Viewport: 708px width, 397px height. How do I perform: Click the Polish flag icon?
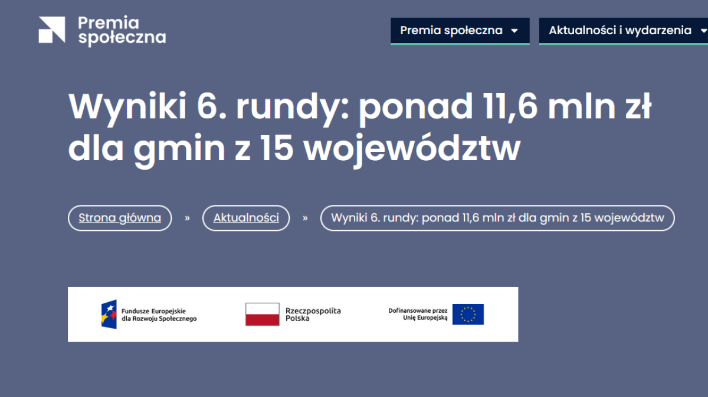(261, 314)
